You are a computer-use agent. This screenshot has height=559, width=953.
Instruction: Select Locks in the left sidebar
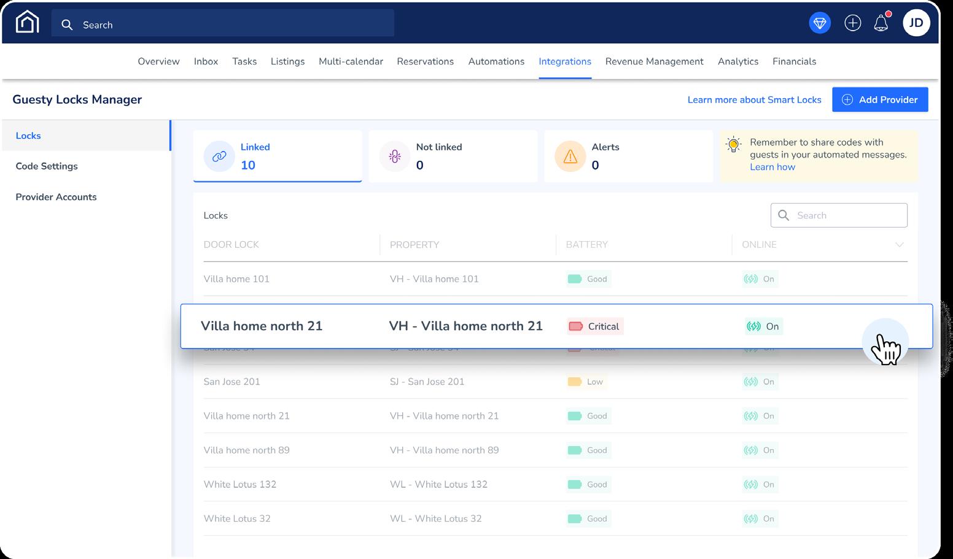pyautogui.click(x=86, y=136)
